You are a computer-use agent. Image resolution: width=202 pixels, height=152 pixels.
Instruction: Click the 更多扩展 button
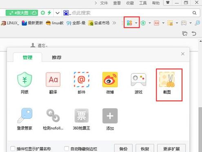(171, 148)
